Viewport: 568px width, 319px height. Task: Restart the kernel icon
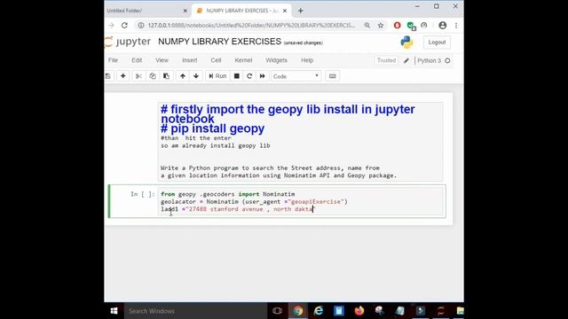[249, 76]
